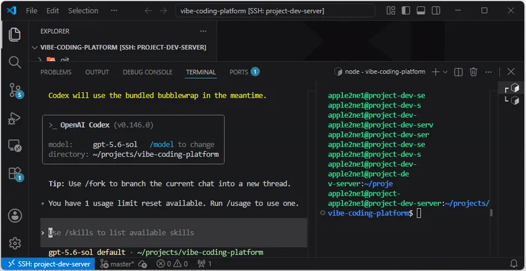Viewport: 526px width, 271px height.
Task: Open remote menu SSH: project-dev-server
Action: (48, 264)
